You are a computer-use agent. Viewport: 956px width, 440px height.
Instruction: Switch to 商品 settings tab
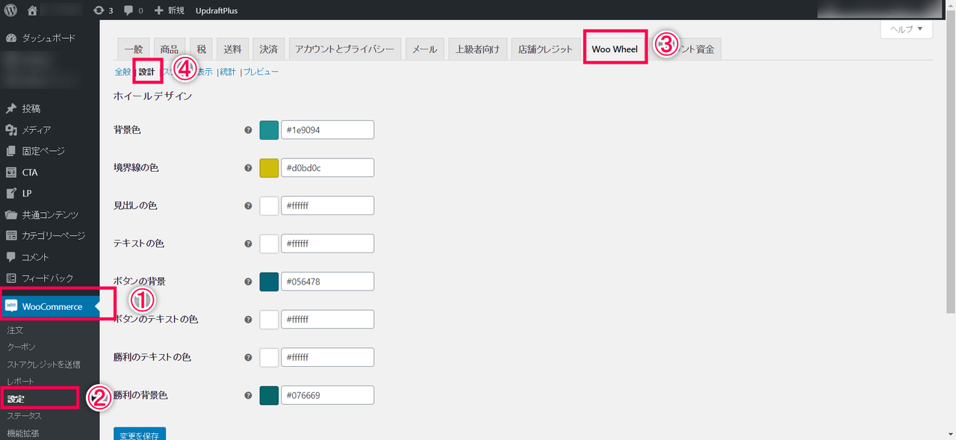point(169,49)
